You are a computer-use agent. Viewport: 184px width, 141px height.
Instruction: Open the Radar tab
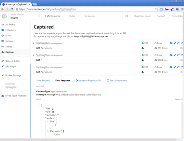pos(72,16)
